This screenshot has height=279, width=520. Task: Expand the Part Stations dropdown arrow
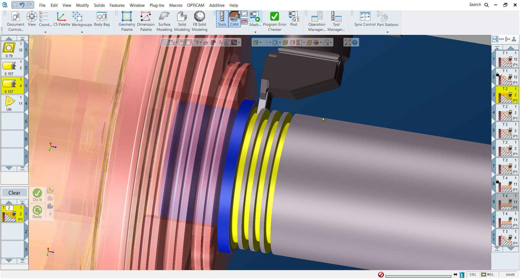pos(387,32)
